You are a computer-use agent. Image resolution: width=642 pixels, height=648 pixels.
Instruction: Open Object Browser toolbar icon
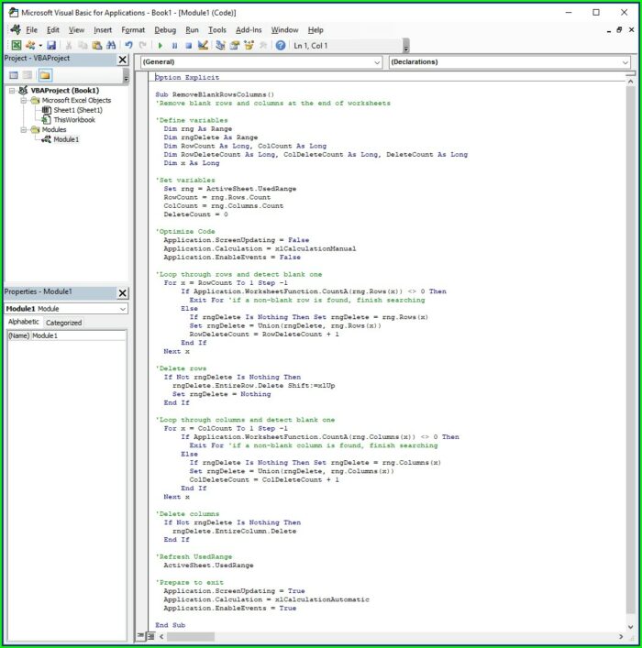click(249, 46)
